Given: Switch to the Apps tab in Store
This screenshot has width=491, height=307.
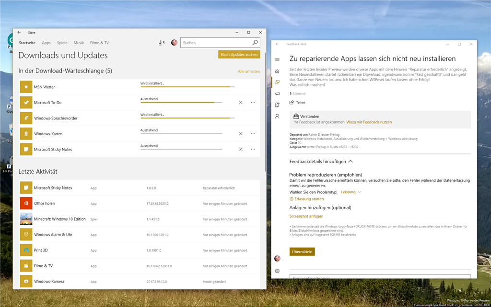Looking at the screenshot, I should [x=47, y=43].
